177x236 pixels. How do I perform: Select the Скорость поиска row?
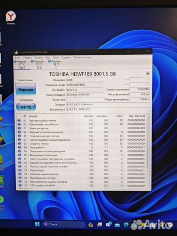(x=82, y=144)
